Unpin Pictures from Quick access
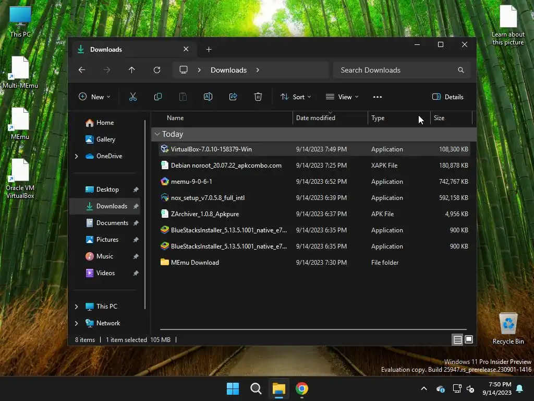This screenshot has width=534, height=401. pos(136,239)
